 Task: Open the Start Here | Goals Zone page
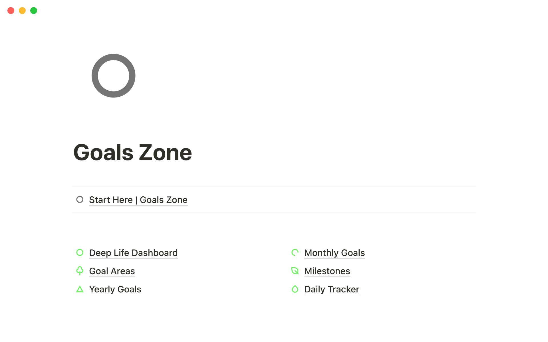pyautogui.click(x=138, y=200)
